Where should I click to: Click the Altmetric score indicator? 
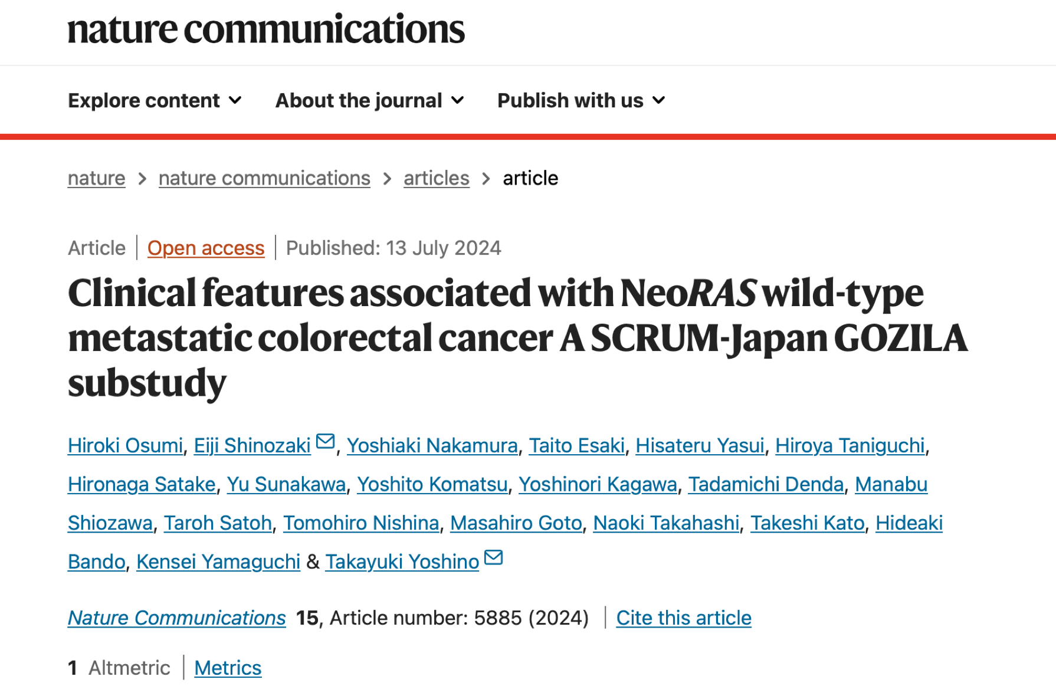pyautogui.click(x=73, y=668)
